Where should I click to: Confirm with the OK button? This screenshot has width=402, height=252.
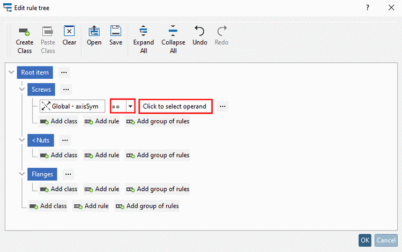click(365, 240)
